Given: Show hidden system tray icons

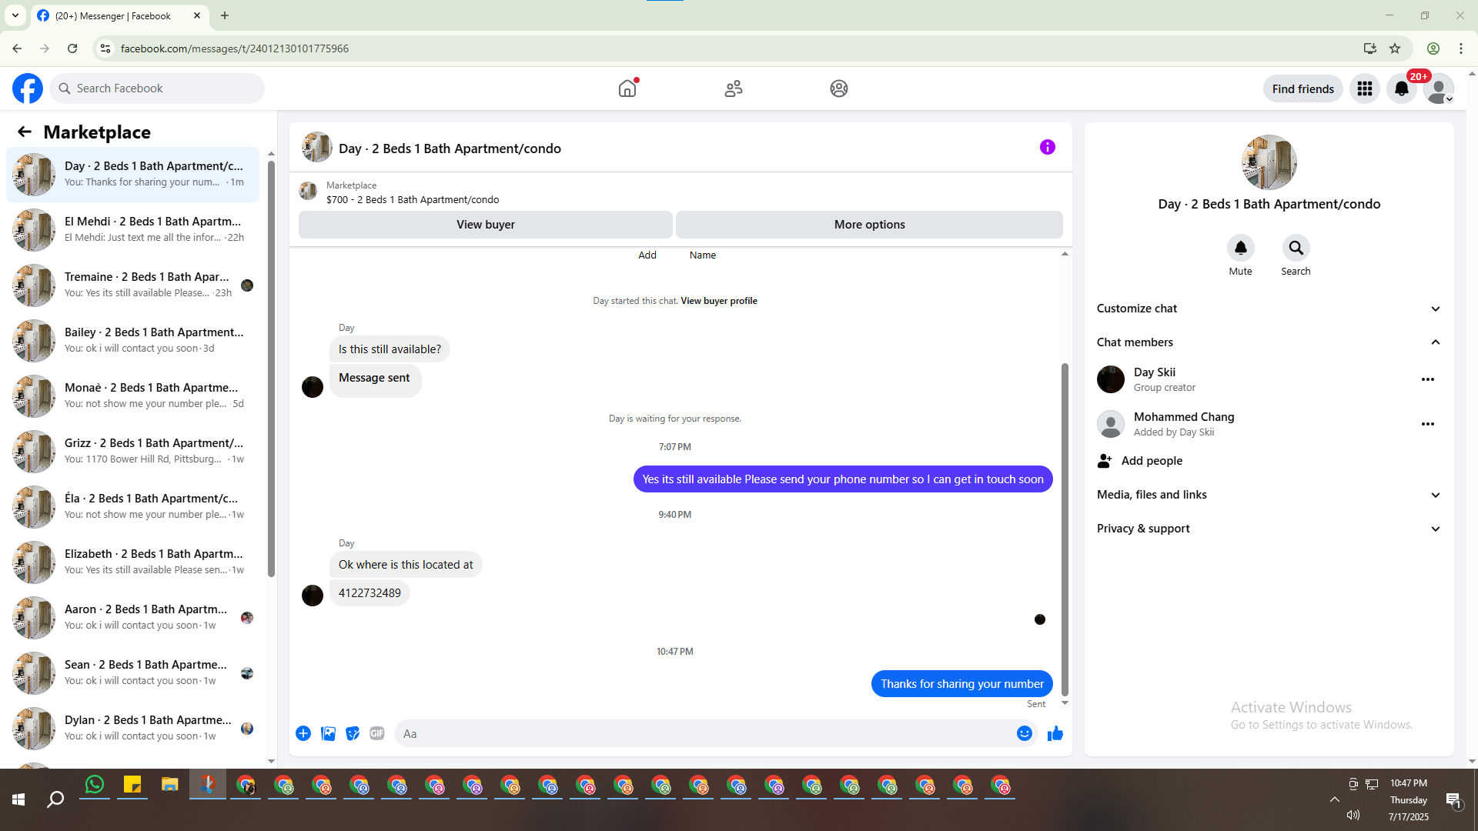Looking at the screenshot, I should 1335,800.
